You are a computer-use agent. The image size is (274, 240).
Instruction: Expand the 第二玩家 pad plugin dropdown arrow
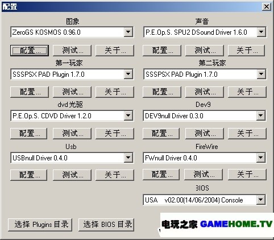261,74
